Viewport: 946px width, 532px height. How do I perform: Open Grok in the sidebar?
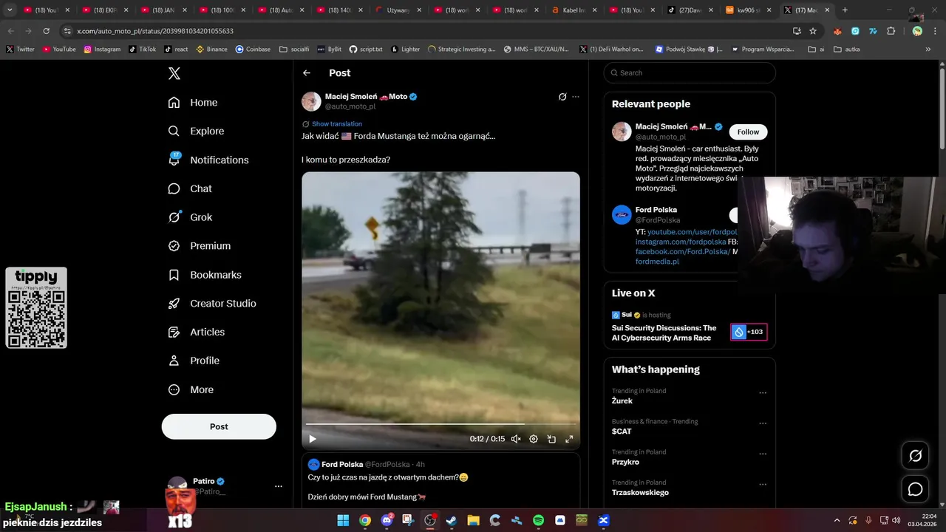(x=190, y=217)
